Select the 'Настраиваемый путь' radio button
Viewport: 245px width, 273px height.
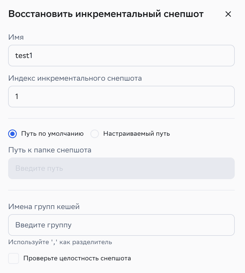tap(95, 134)
